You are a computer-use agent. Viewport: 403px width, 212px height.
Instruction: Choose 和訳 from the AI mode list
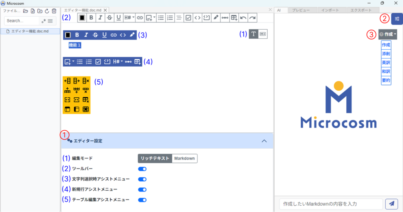click(x=386, y=72)
